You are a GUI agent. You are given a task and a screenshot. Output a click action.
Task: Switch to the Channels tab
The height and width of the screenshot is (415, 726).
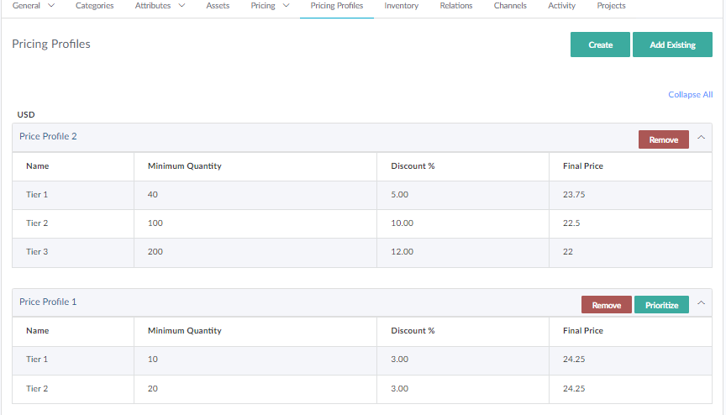510,6
